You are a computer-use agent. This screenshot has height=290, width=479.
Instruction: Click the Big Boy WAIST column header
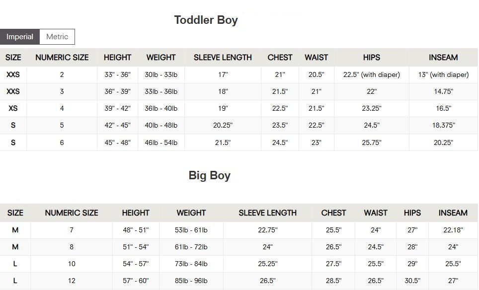click(376, 213)
